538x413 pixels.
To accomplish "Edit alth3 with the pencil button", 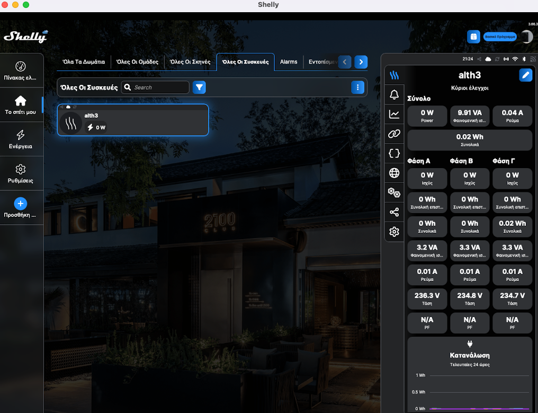I will (525, 75).
